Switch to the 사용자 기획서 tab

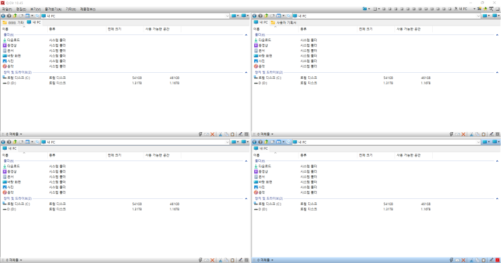283,23
